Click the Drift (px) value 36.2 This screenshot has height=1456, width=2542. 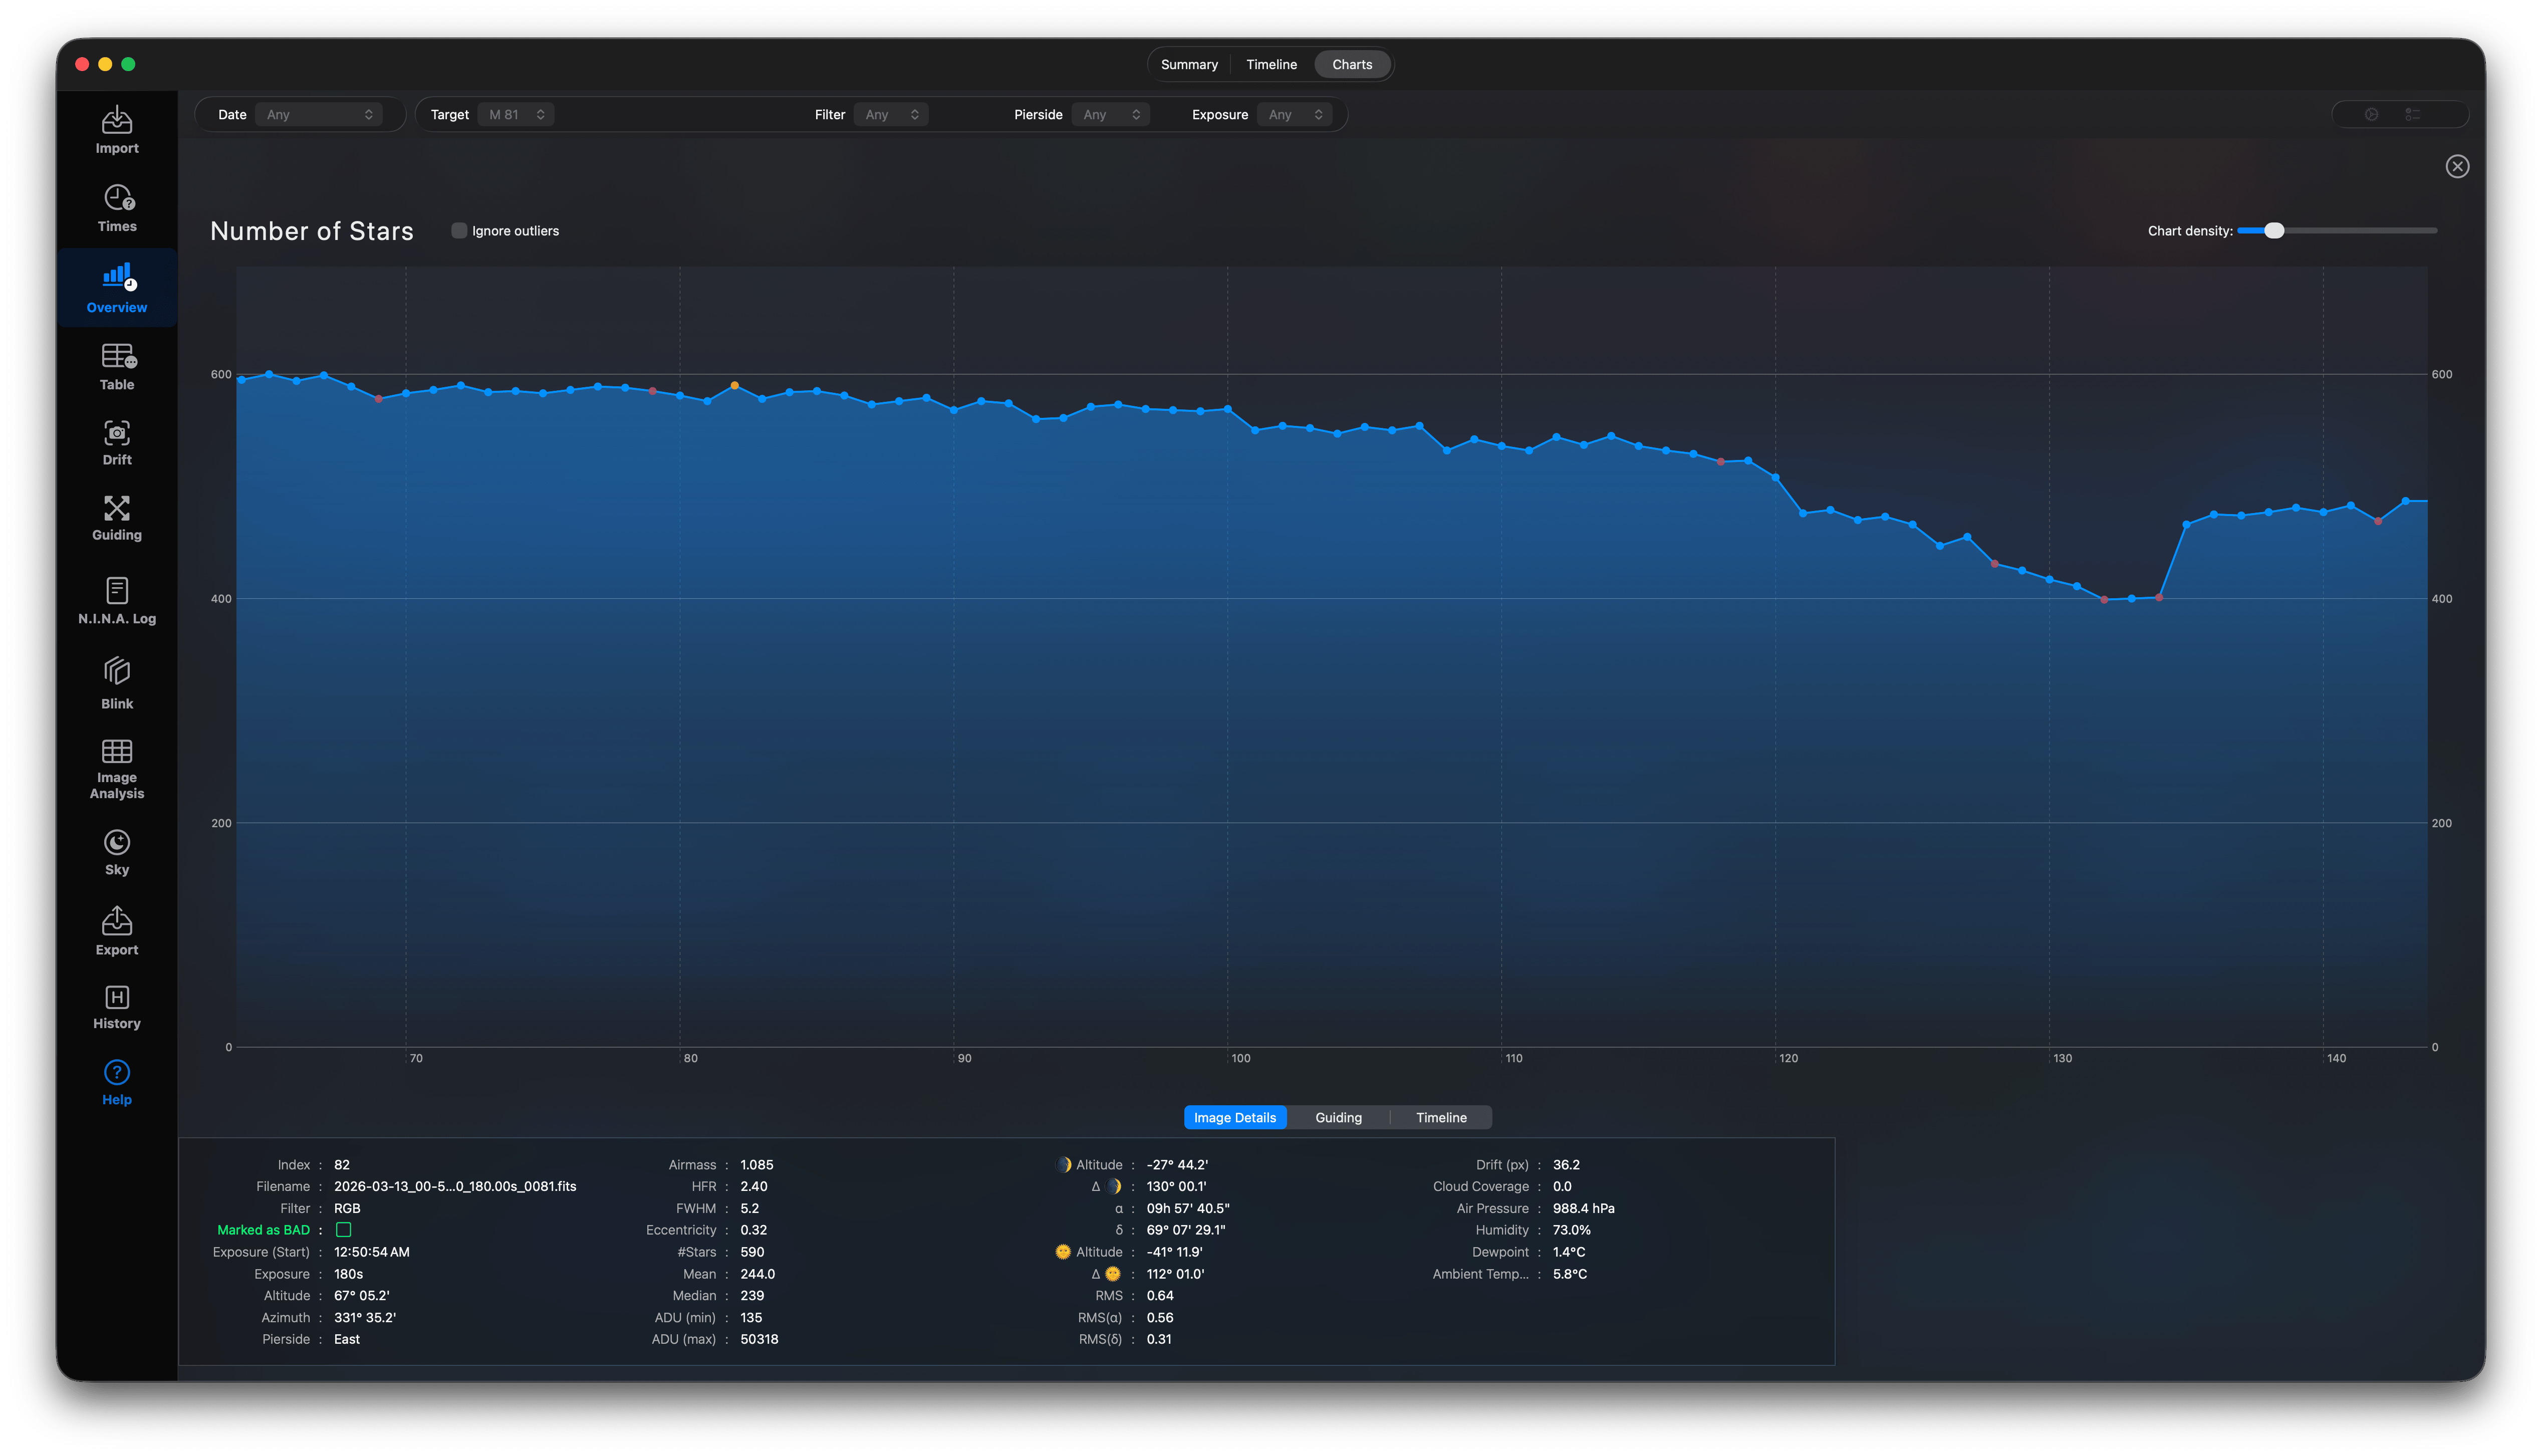tap(1566, 1165)
